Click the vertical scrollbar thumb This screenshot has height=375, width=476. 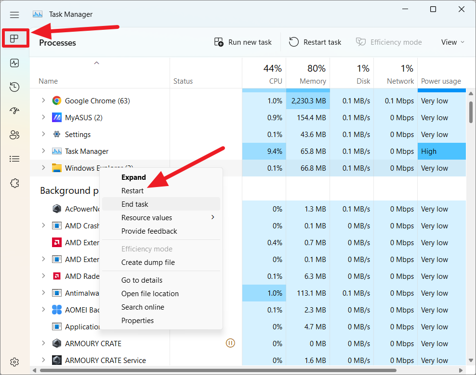471,112
